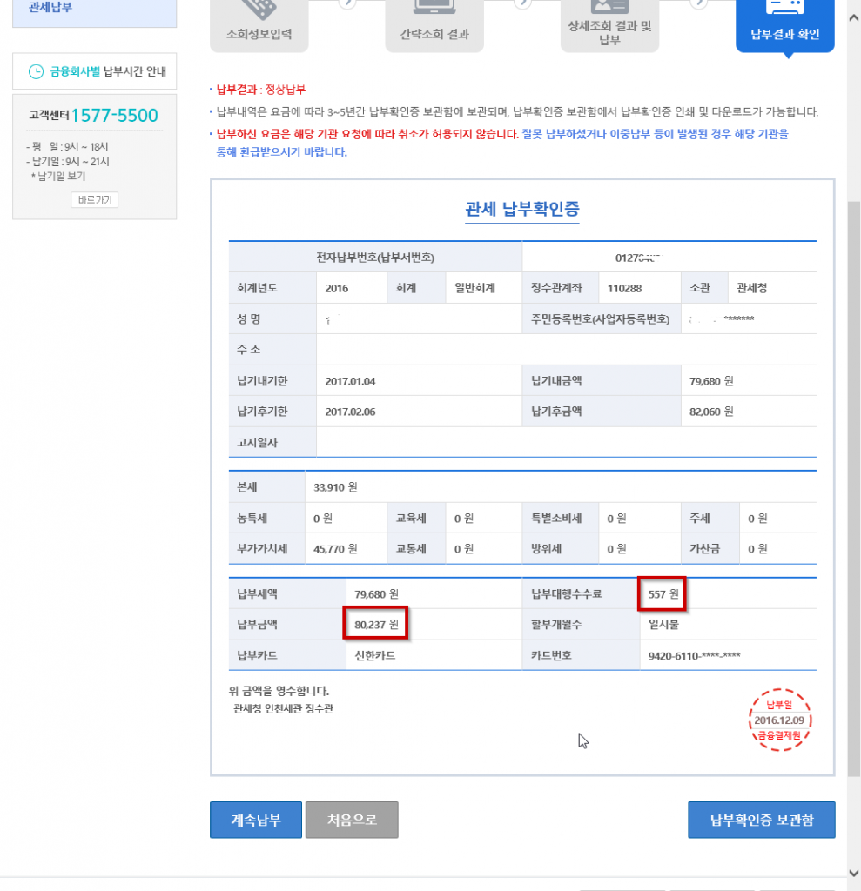This screenshot has width=861, height=891.
Task: Click the scrollbar down arrow at the bottom right
Action: 853,873
